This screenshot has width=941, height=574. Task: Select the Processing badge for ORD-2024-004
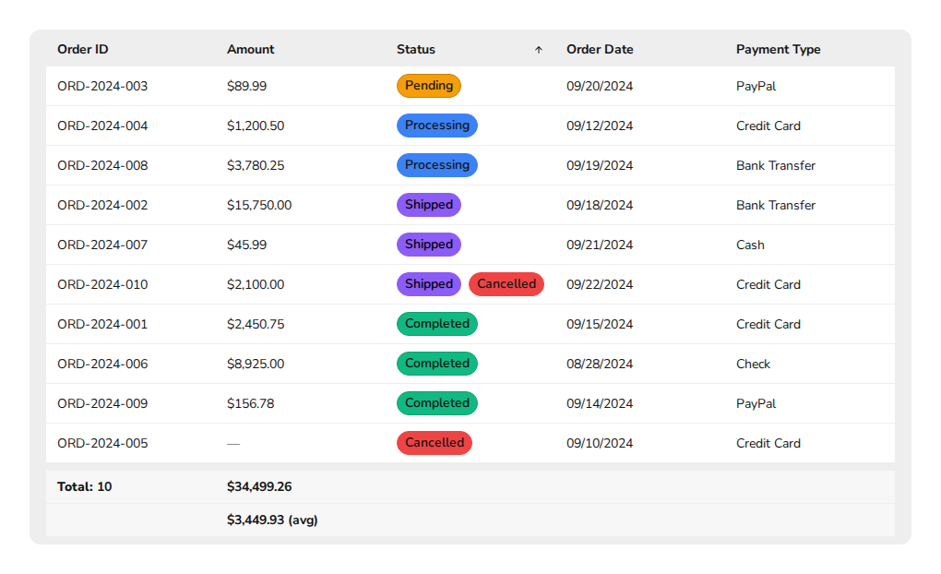(436, 126)
